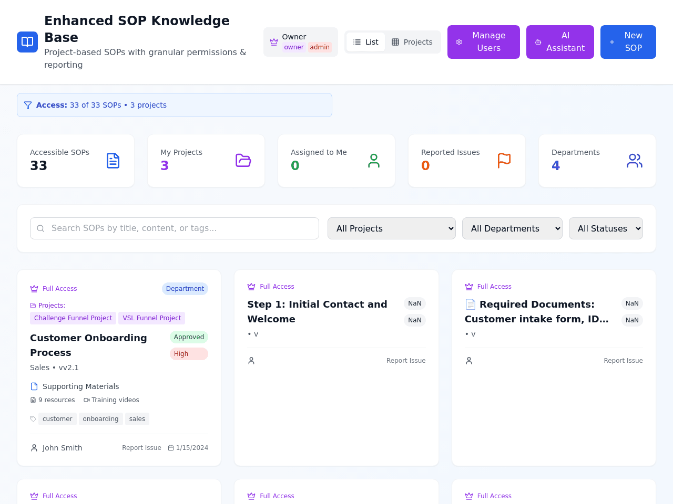The width and height of the screenshot is (673, 504).
Task: Click the person icon next to John Smith
Action: pyautogui.click(x=34, y=448)
